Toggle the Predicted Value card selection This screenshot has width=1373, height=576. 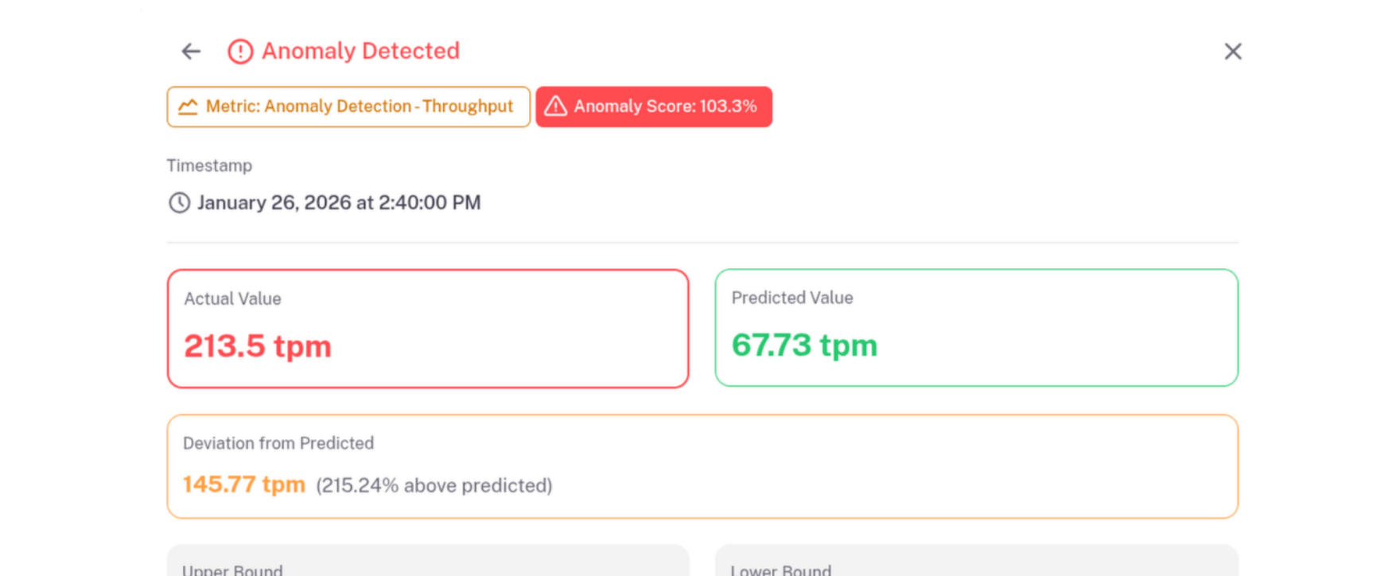[x=977, y=328]
